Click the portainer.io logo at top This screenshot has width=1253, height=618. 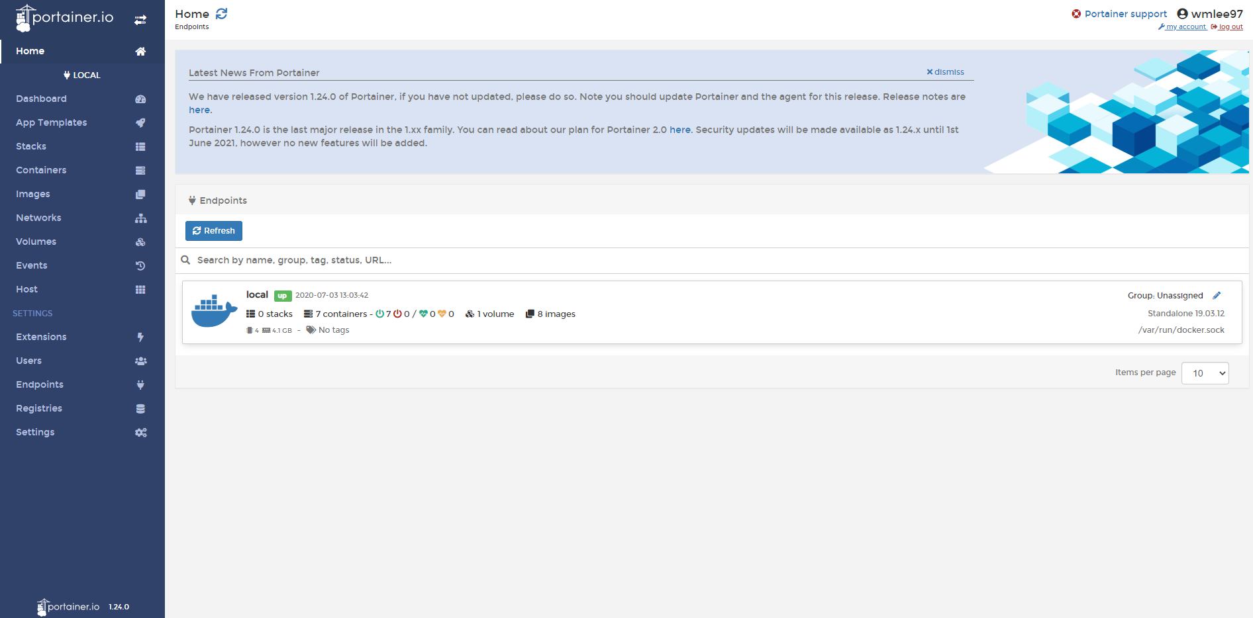(64, 18)
